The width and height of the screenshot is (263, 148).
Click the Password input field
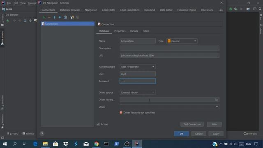pyautogui.click(x=138, y=81)
